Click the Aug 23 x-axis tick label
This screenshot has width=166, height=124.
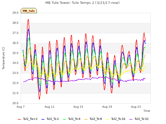click(136, 107)
